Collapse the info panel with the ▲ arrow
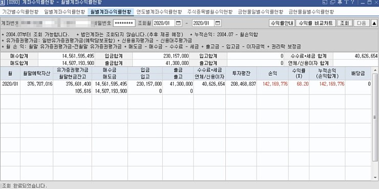The image size is (379, 189). click(374, 23)
